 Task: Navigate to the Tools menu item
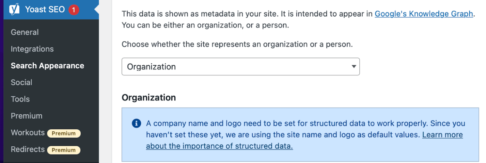[20, 99]
